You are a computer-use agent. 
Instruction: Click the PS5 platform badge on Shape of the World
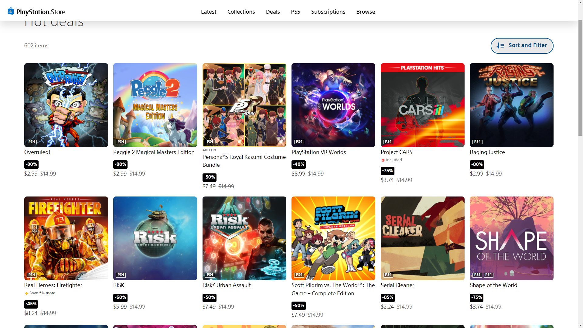tap(477, 275)
